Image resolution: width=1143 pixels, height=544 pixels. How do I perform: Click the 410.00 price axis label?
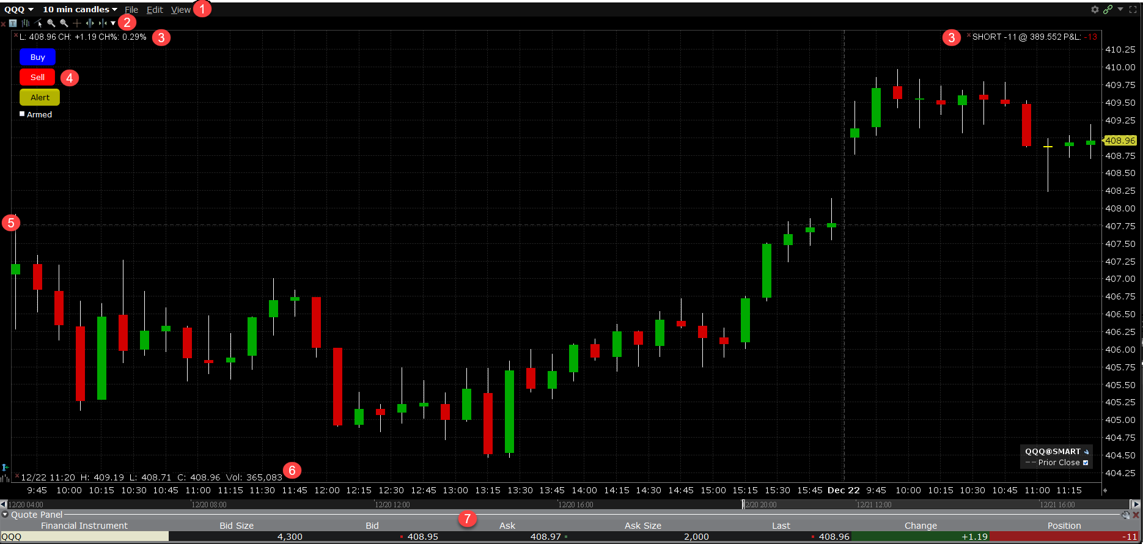click(1120, 67)
